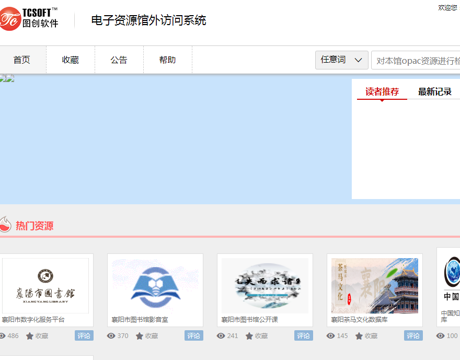
Task: Open the 帮助 navigation item
Action: click(167, 60)
